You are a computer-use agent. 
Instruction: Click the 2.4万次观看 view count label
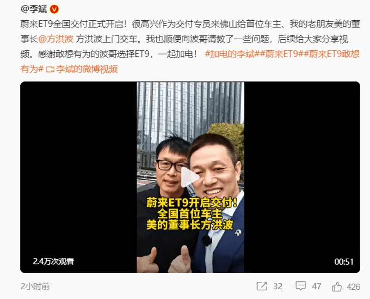tap(54, 261)
